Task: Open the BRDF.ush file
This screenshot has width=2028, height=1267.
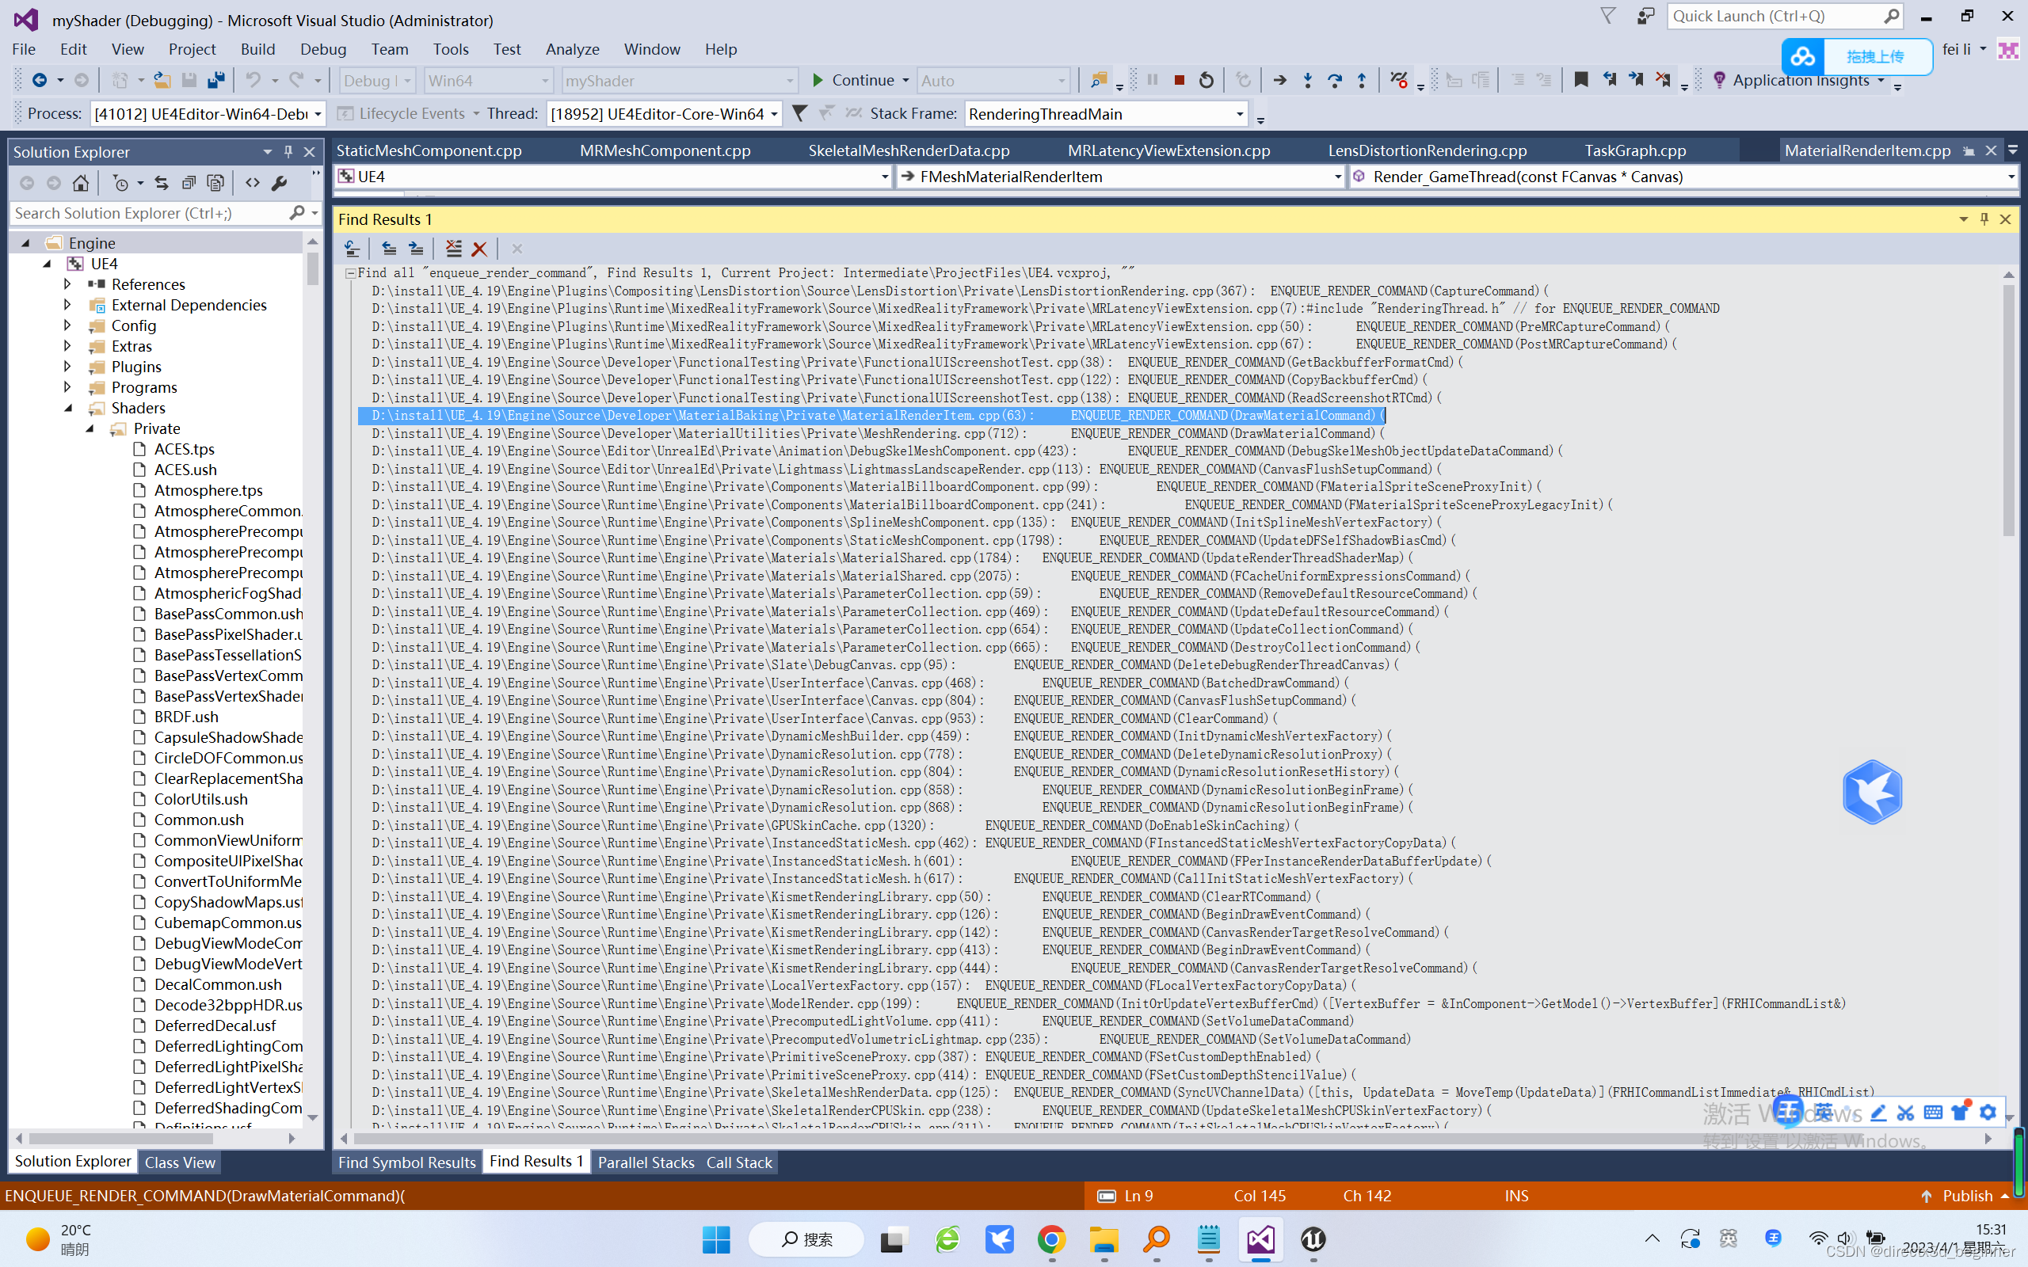Action: [186, 717]
